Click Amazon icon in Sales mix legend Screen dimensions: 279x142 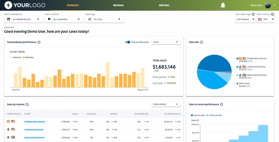pos(240,58)
